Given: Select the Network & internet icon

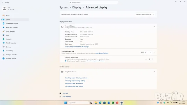Looking at the screenshot, I should [x=4, y=27].
